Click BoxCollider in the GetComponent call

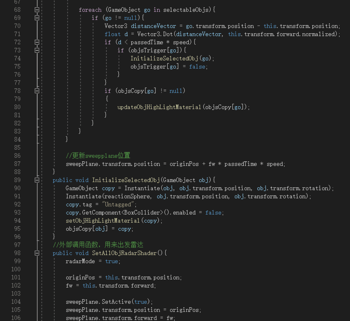[142, 212]
